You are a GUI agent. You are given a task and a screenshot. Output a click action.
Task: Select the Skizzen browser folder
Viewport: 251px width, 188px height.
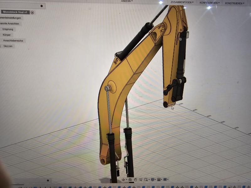coord(8,46)
